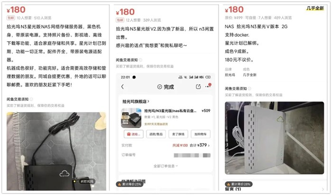
Task: Expand 留言 (1) comments chevron
Action: [x=323, y=189]
